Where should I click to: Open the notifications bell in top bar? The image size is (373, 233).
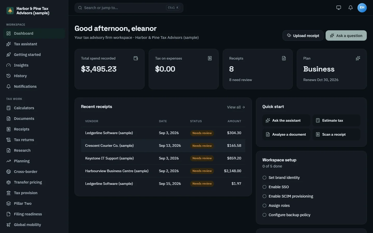(350, 8)
